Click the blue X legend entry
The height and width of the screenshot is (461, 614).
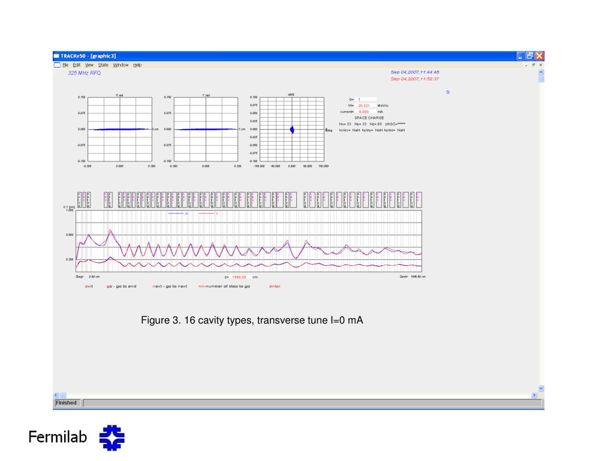pyautogui.click(x=177, y=214)
